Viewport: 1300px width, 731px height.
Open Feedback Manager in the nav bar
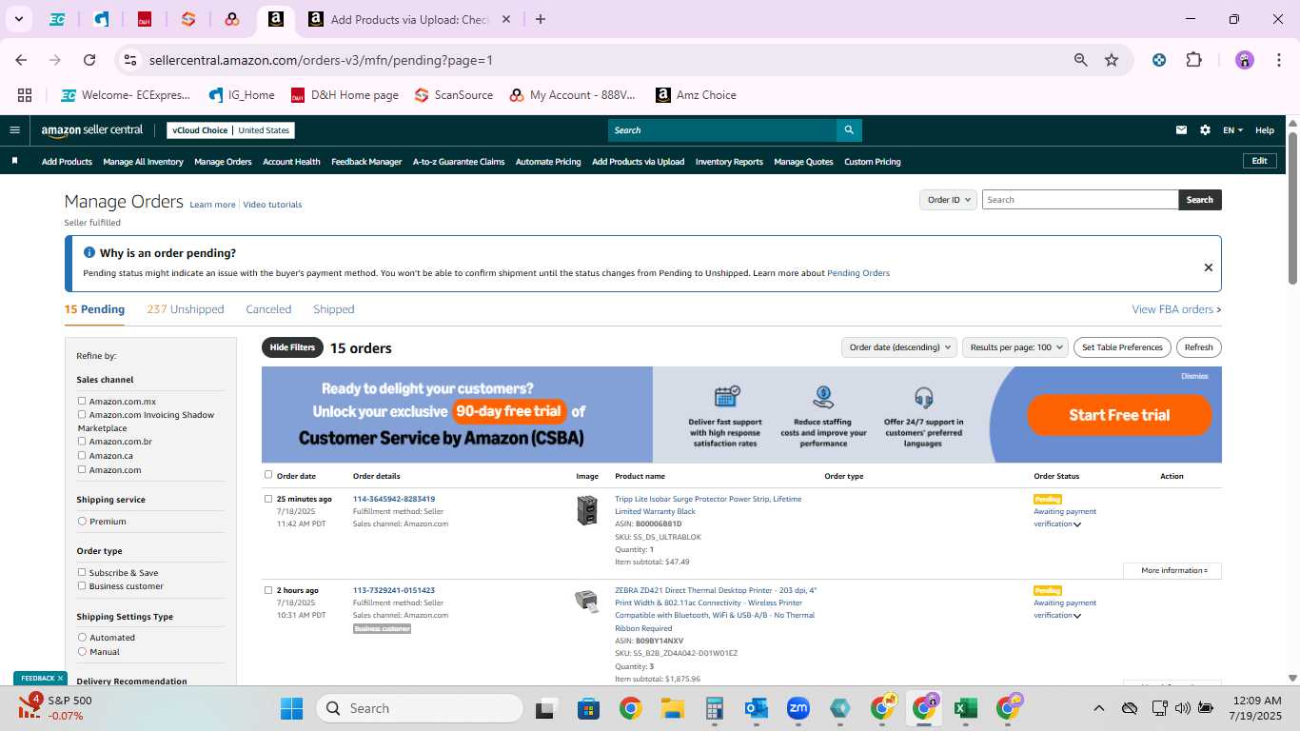click(x=366, y=162)
